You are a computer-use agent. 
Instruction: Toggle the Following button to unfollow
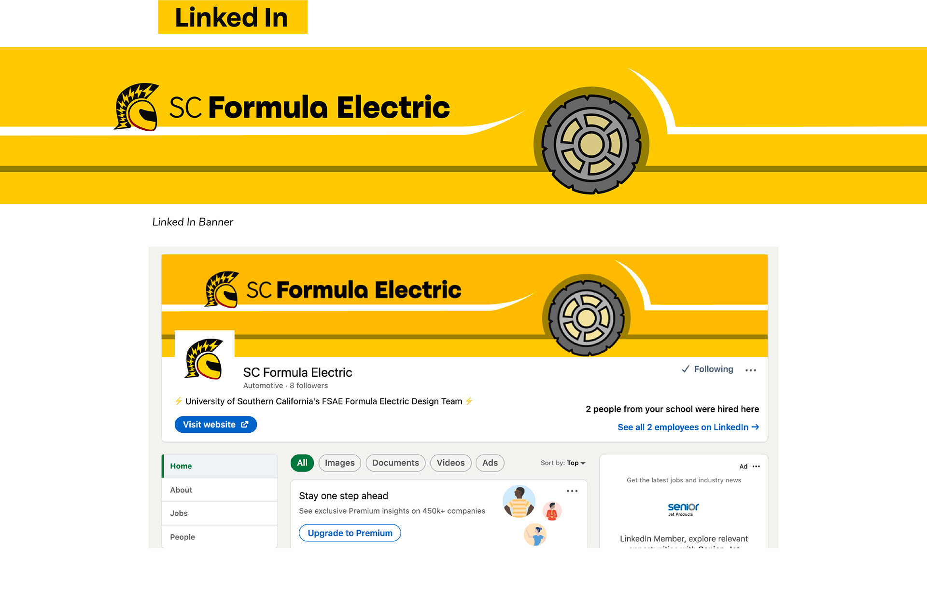(x=707, y=370)
